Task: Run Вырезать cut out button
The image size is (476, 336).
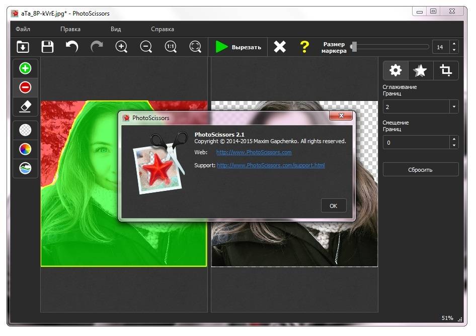Action: tap(238, 47)
